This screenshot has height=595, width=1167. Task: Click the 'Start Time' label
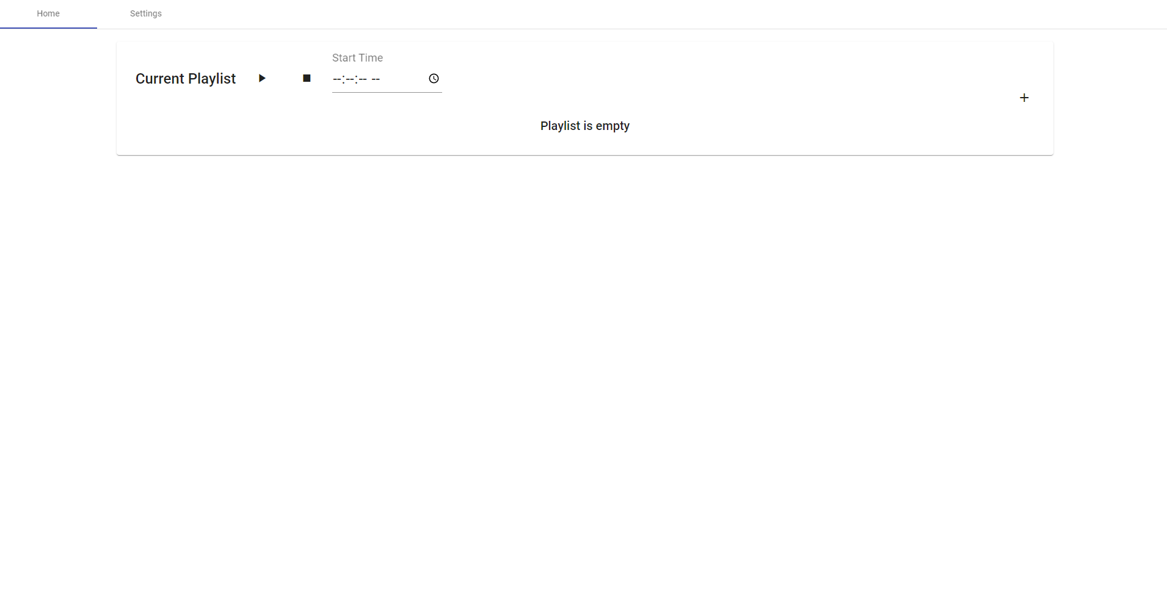[x=357, y=58]
